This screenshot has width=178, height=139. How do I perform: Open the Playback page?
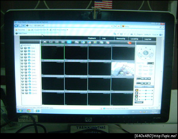tap(92, 38)
